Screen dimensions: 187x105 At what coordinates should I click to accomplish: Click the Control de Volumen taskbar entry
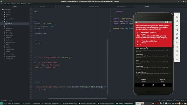(x=12, y=104)
